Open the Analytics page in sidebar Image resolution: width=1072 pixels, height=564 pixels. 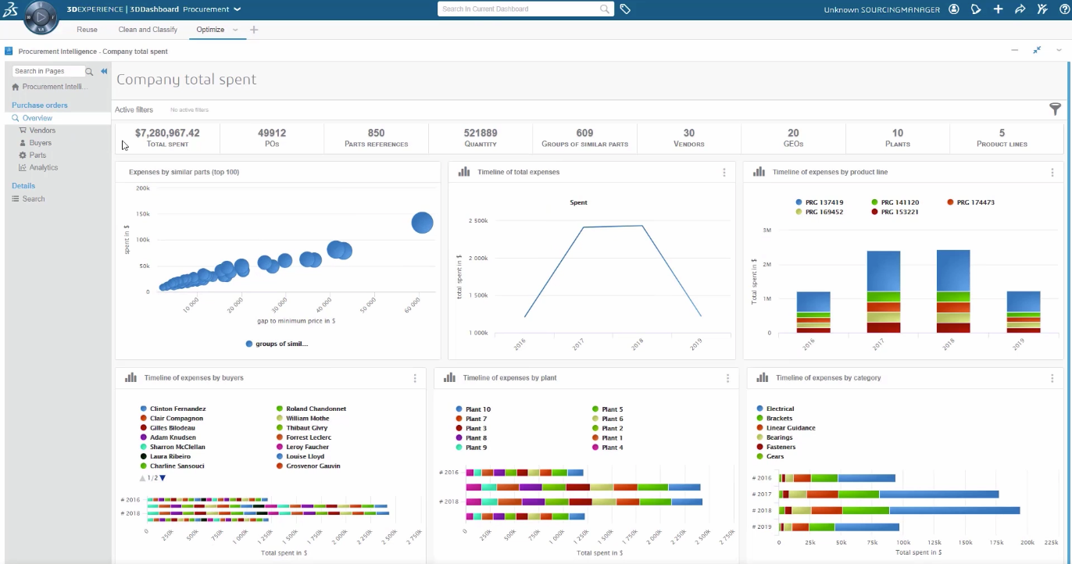38,167
